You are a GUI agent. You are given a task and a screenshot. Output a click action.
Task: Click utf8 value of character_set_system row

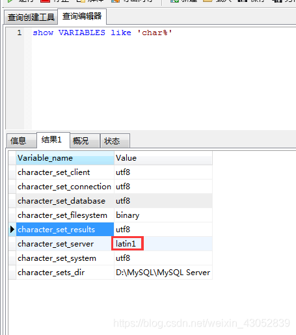point(163,258)
